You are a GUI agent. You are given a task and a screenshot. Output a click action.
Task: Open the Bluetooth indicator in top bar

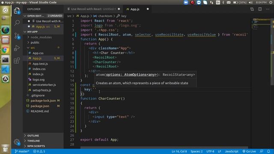223,3
